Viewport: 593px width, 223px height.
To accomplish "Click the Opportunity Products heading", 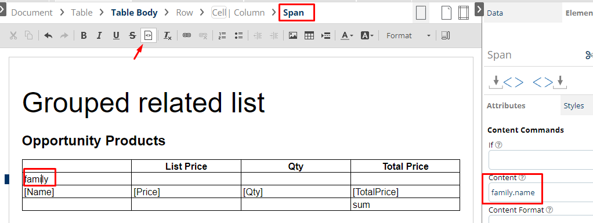I will coord(94,141).
